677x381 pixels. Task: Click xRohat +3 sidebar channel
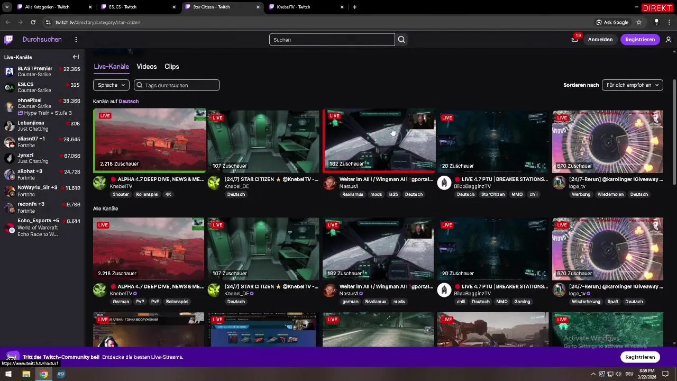tap(42, 174)
